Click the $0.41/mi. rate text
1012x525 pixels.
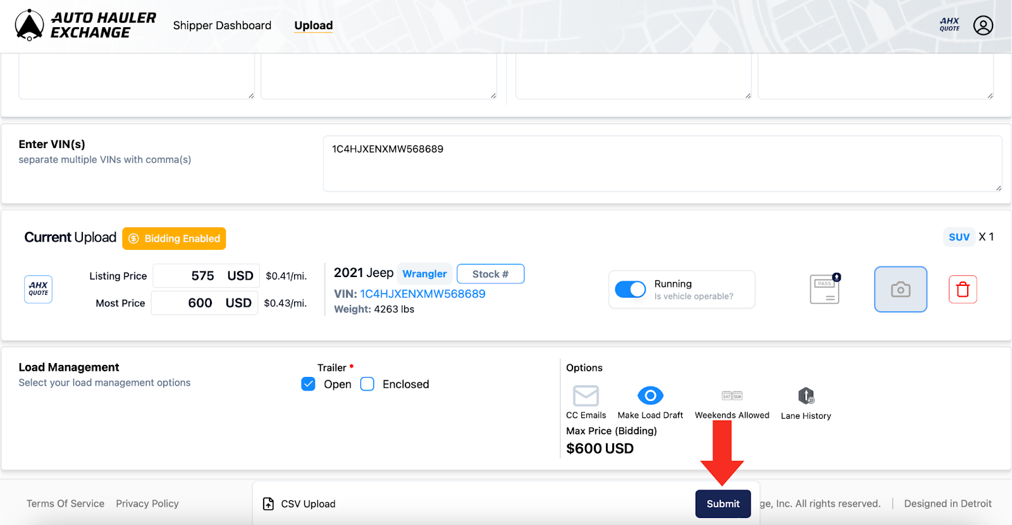286,276
